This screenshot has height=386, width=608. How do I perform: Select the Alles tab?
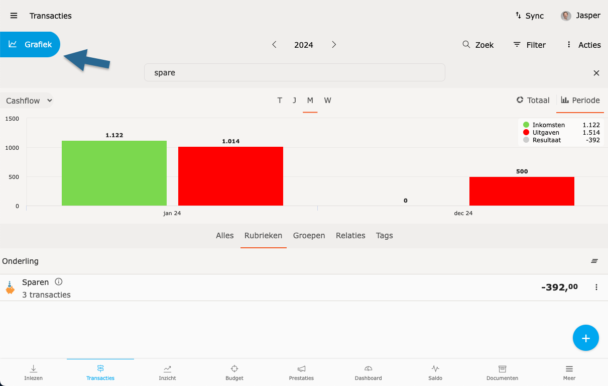click(x=225, y=235)
